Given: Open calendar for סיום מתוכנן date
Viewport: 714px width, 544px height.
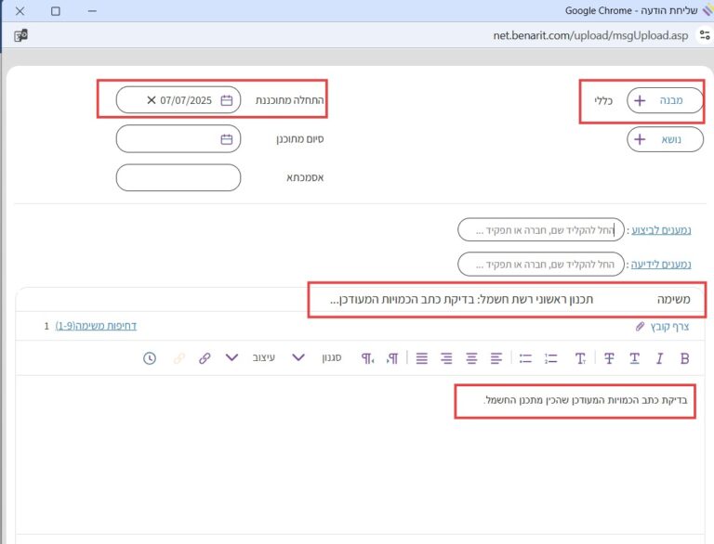Looking at the screenshot, I should click(227, 139).
